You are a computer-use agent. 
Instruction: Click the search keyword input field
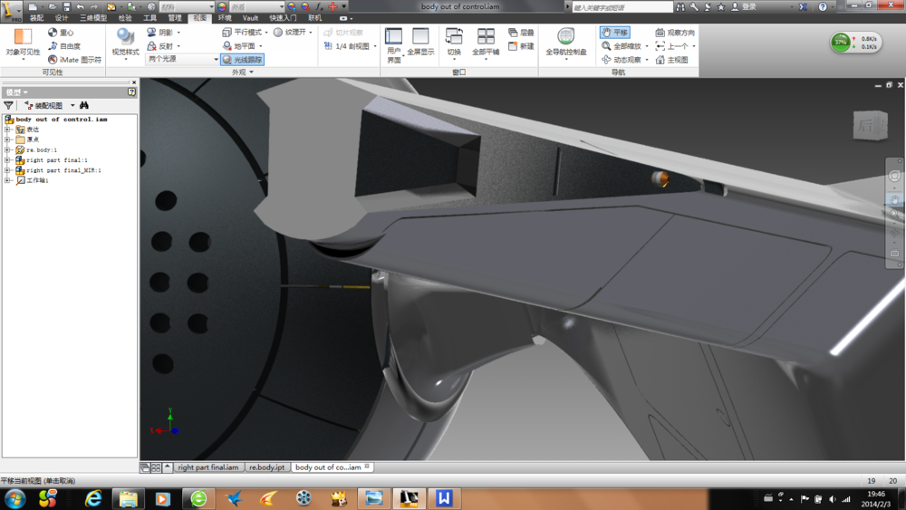click(x=622, y=7)
